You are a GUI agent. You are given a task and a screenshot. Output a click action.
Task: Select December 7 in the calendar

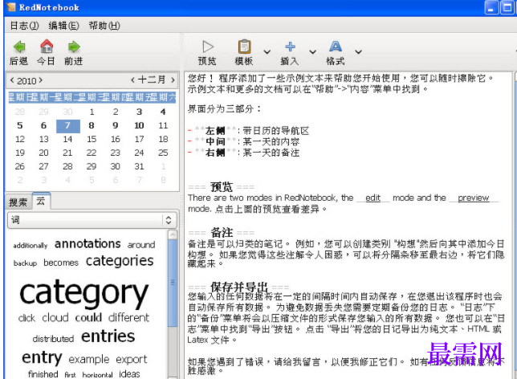(x=68, y=126)
